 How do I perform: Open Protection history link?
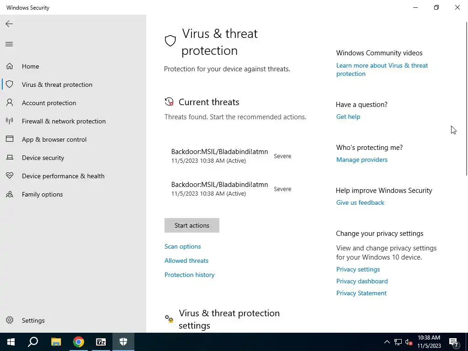click(190, 275)
